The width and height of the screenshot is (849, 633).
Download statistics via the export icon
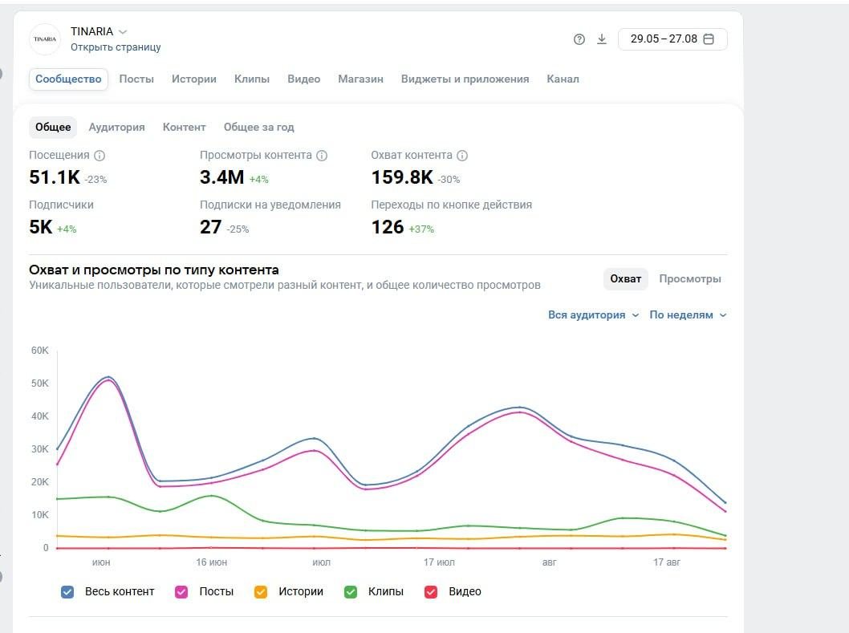pos(602,39)
